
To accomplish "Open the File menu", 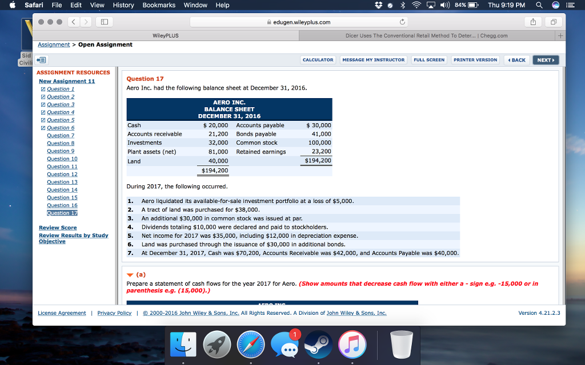I will 57,5.
